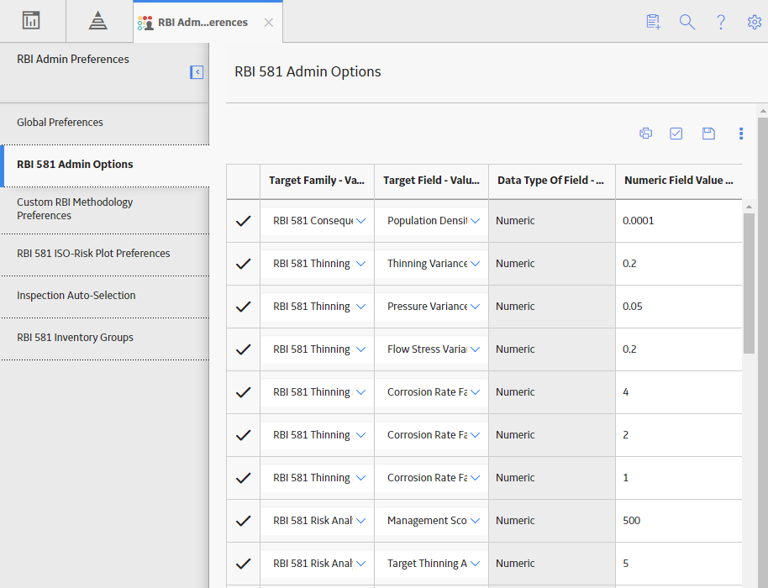Click the grid scrollbar up arrow
This screenshot has height=588, width=768.
pyautogui.click(x=749, y=207)
